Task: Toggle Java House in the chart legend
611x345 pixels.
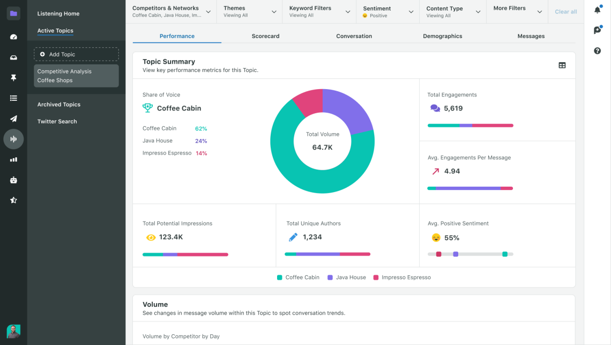Action: coord(346,277)
